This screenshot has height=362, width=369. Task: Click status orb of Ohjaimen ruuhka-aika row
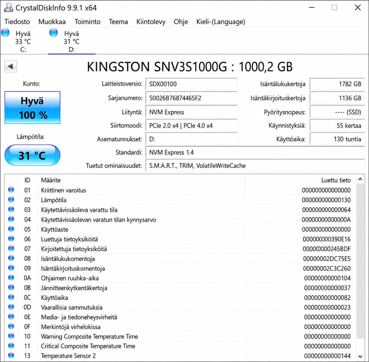pyautogui.click(x=11, y=278)
